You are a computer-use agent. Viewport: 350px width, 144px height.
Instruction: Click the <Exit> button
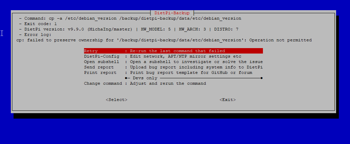tap(228, 100)
